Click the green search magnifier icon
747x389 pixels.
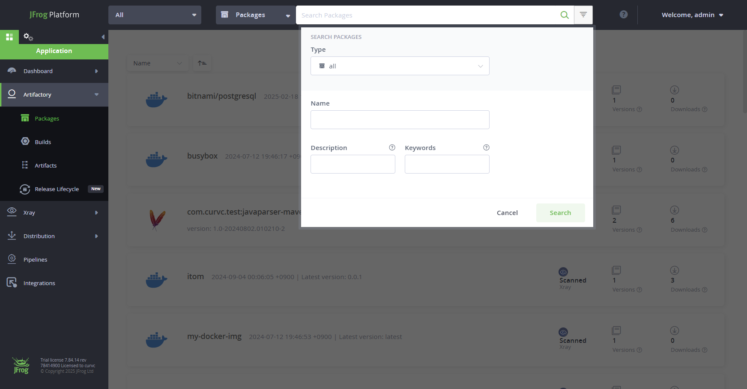pyautogui.click(x=565, y=15)
